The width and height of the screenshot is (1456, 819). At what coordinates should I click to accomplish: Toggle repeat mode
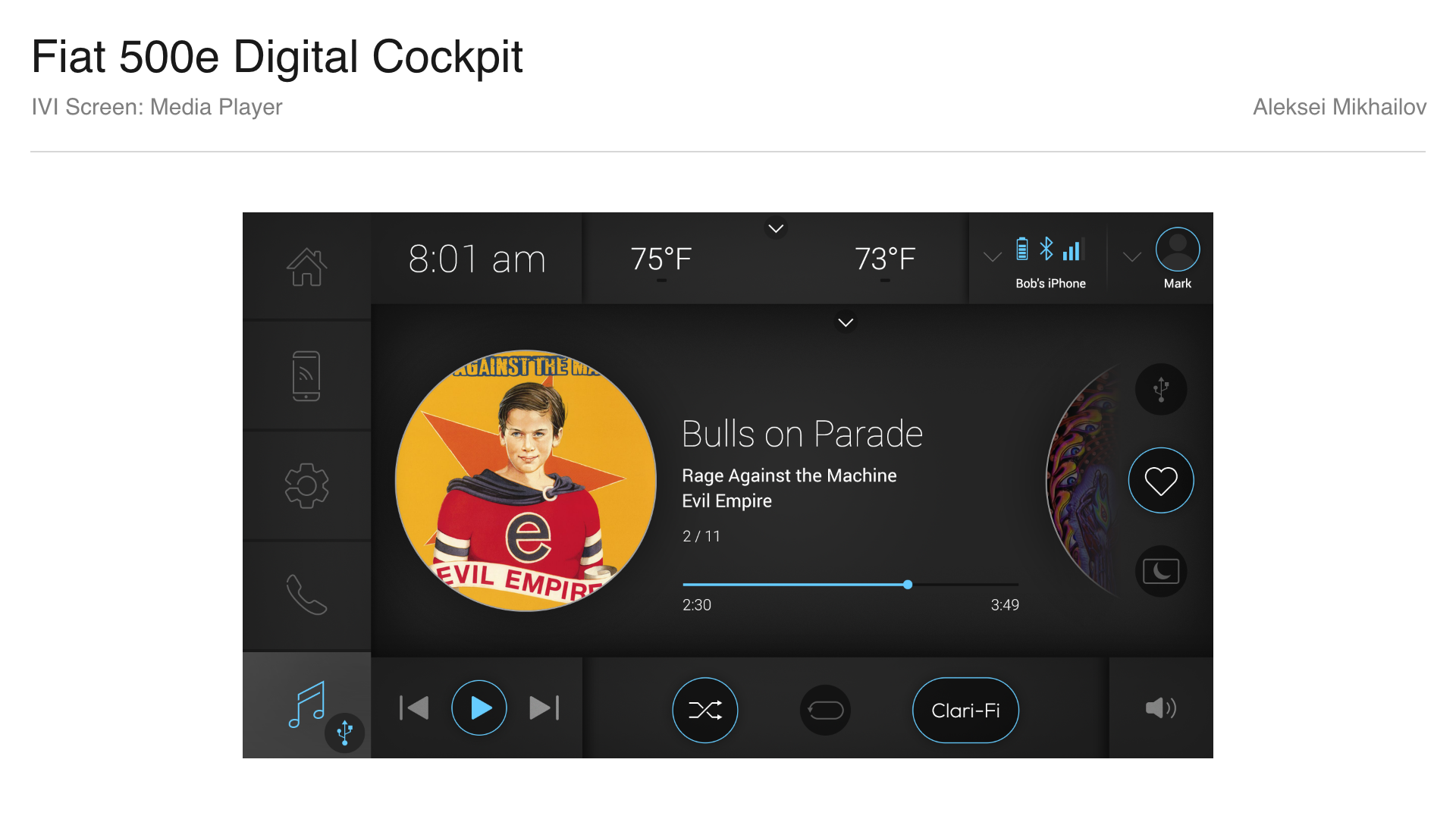click(x=825, y=710)
